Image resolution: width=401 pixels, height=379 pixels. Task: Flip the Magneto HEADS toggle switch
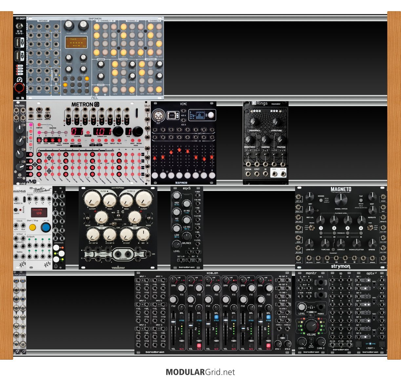pyautogui.click(x=311, y=227)
